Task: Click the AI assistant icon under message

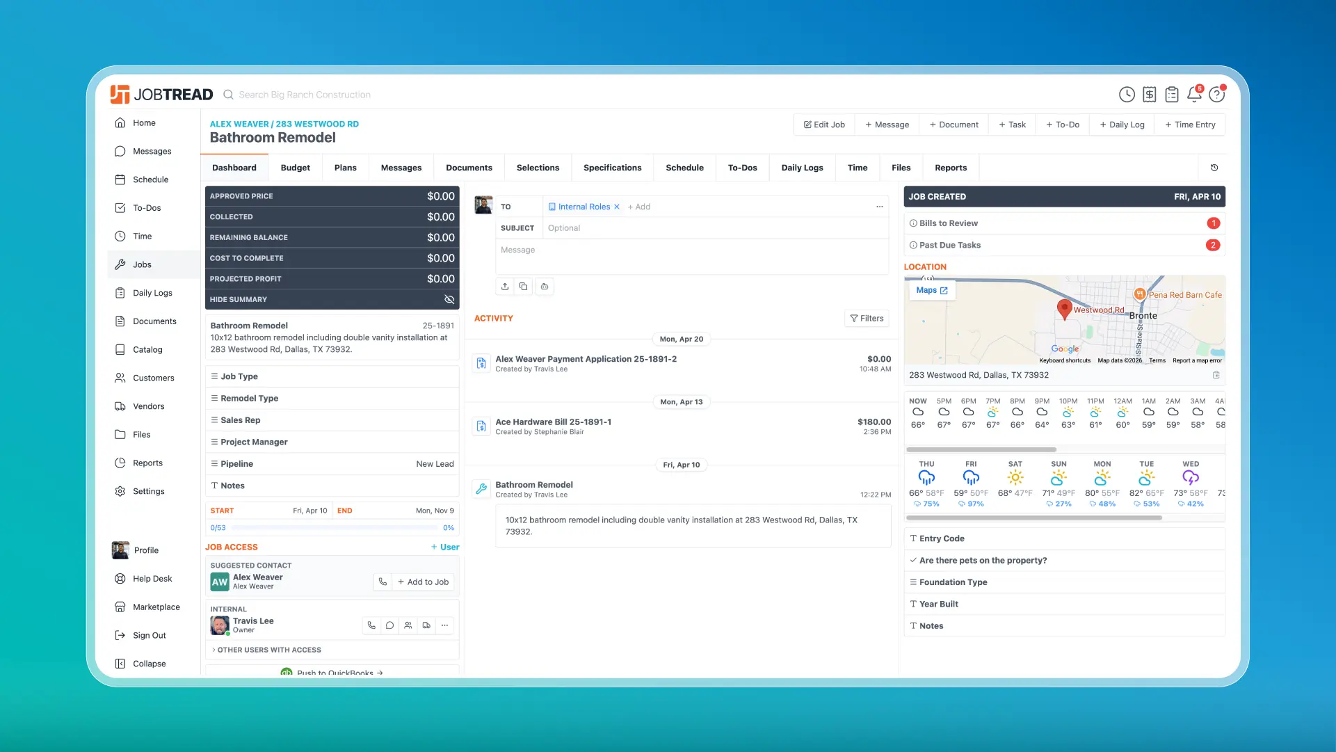Action: pyautogui.click(x=545, y=287)
